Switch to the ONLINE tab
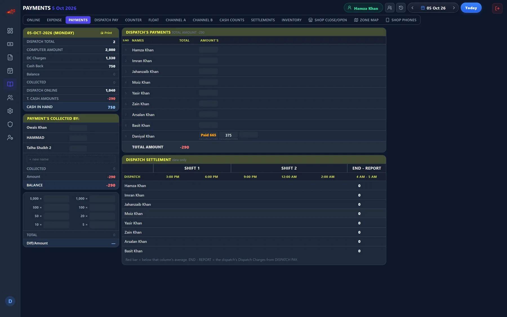 click(x=34, y=20)
